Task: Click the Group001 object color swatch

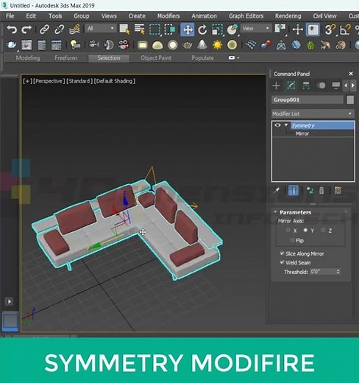Action: coord(350,99)
